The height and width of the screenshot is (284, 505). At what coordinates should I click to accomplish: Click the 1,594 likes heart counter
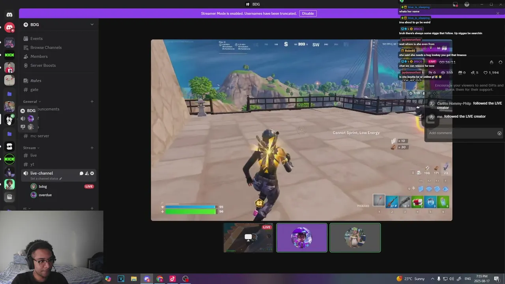pyautogui.click(x=491, y=73)
